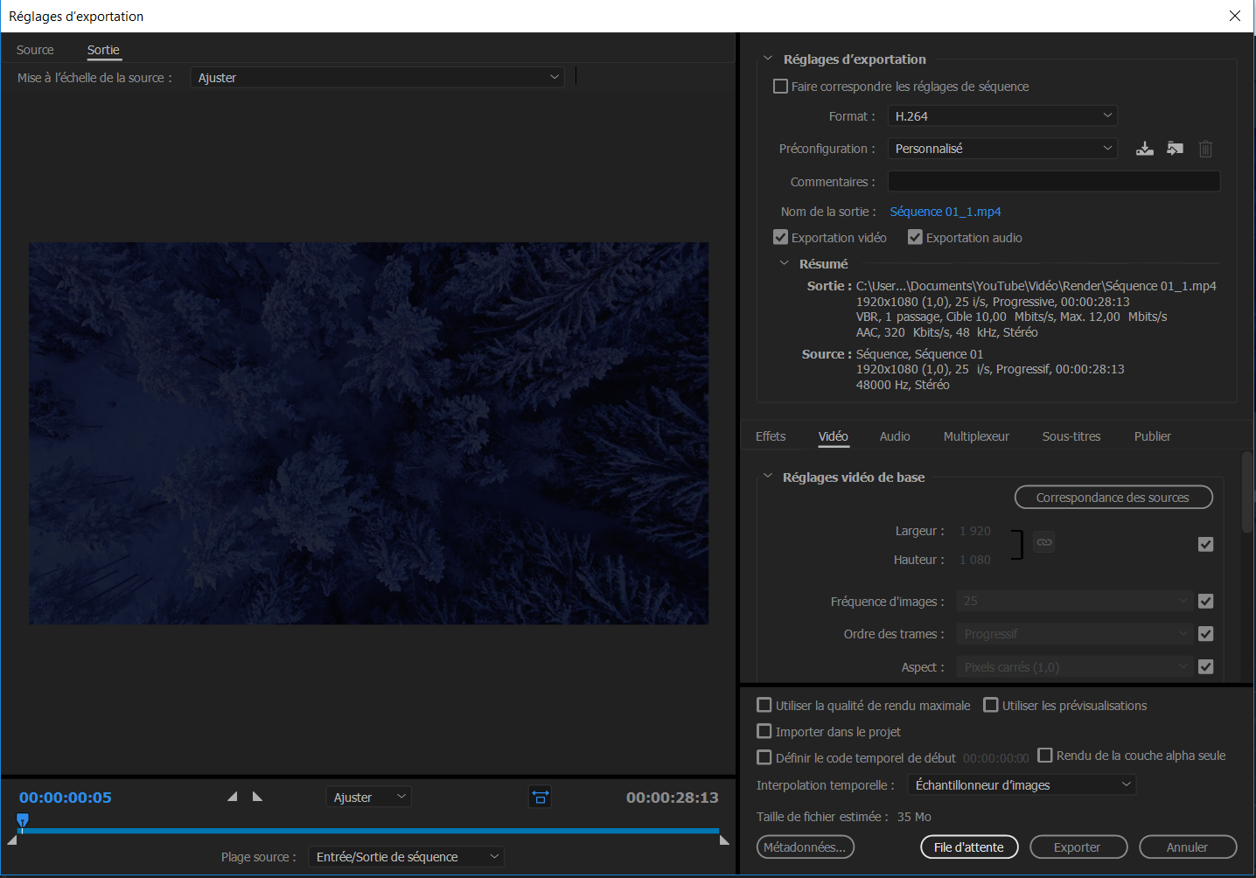Image resolution: width=1256 pixels, height=878 pixels.
Task: Open the Plage source dropdown
Action: pyautogui.click(x=406, y=856)
